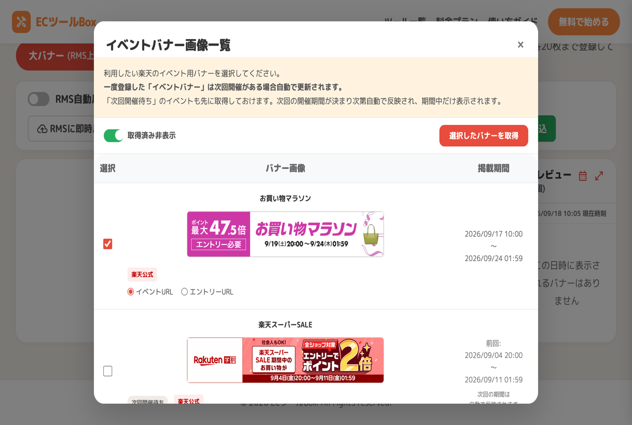Open the お買い物マラソン 47.5倍 banner image
Viewport: 632px width, 425px height.
tap(285, 234)
